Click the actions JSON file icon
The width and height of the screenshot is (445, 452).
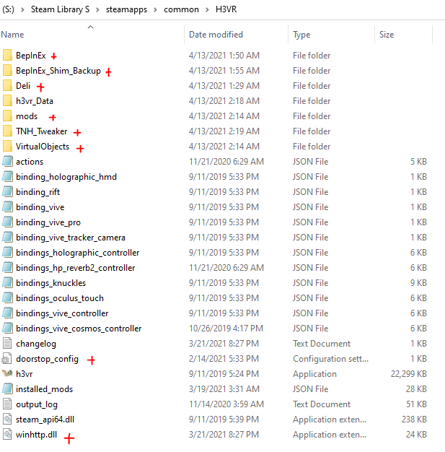(7, 162)
